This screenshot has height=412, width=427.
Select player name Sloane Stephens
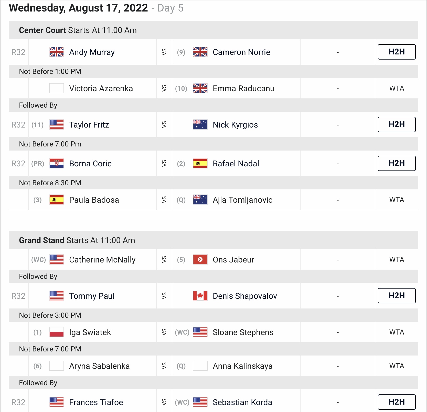[x=243, y=332]
